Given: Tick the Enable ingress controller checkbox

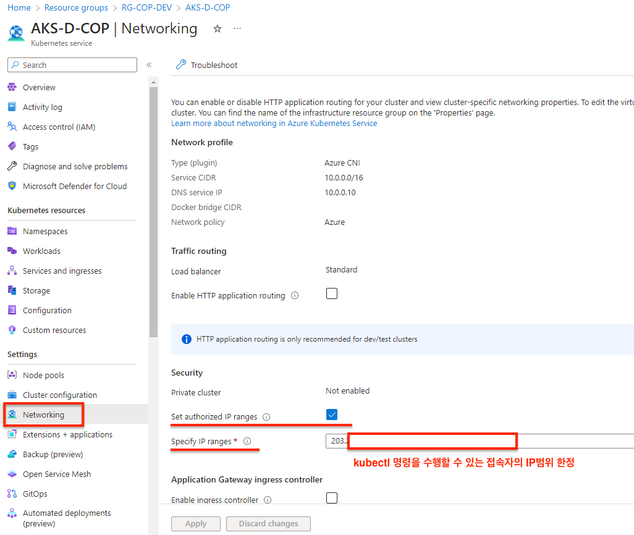Looking at the screenshot, I should click(332, 498).
